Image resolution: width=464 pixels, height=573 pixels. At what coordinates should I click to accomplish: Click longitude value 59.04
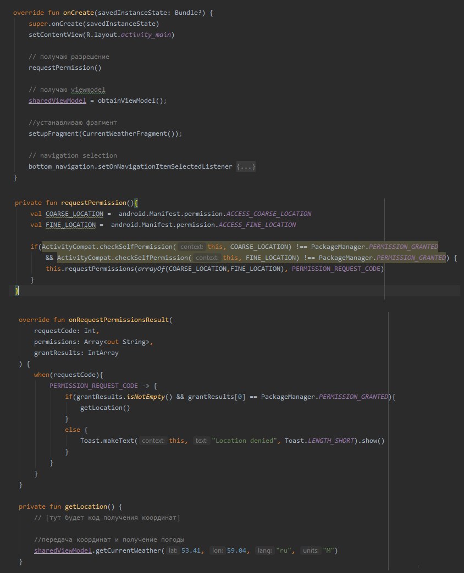[x=236, y=550]
